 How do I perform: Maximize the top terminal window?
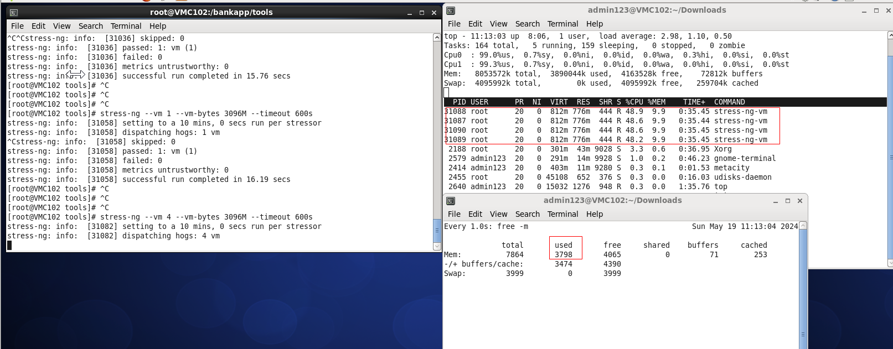pyautogui.click(x=876, y=11)
